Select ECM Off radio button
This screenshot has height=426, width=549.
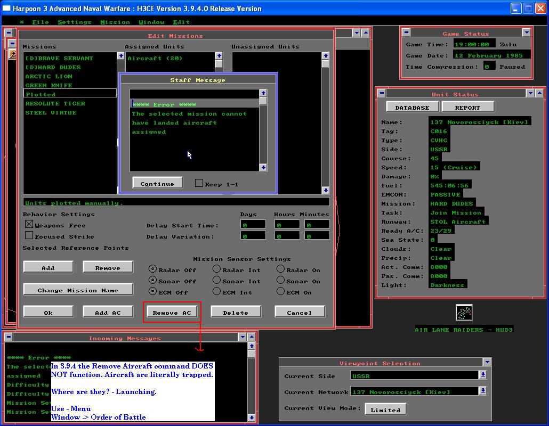point(152,291)
